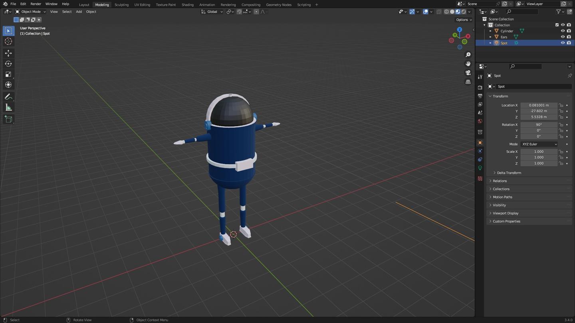Open the Texture properties tab
575x323 pixels.
pos(480,179)
